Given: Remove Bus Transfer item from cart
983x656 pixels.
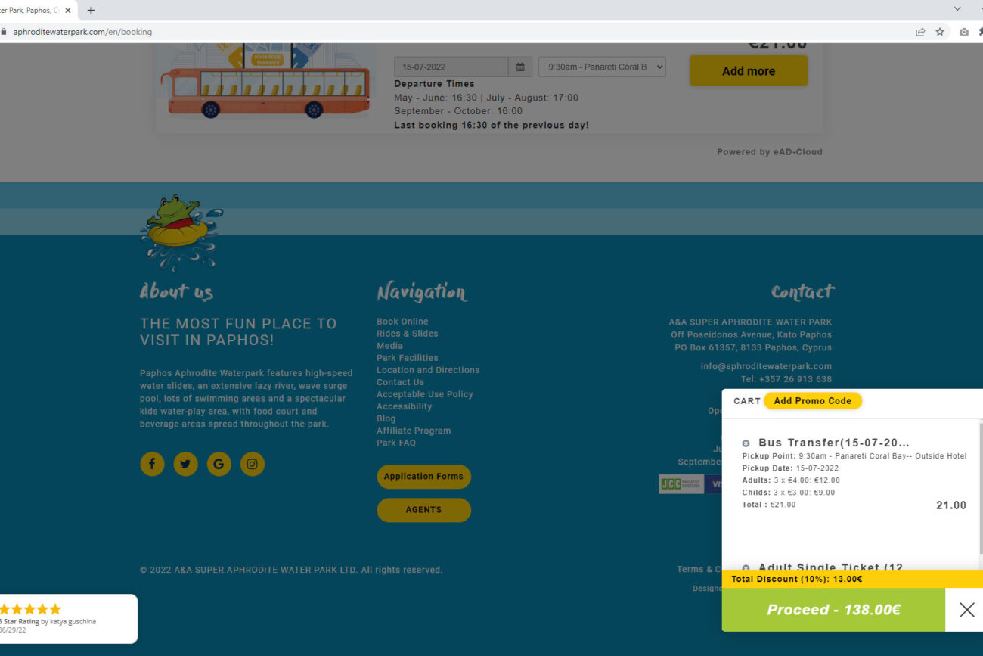Looking at the screenshot, I should [746, 443].
